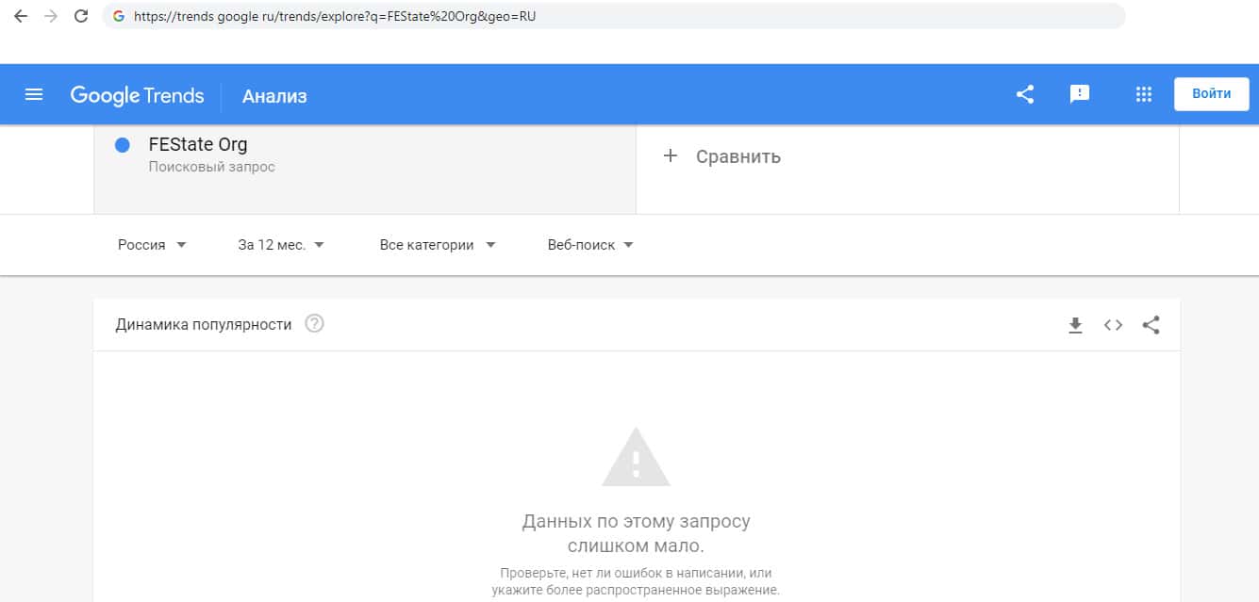Open the send feedback icon
This screenshot has width=1259, height=602.
[1080, 94]
